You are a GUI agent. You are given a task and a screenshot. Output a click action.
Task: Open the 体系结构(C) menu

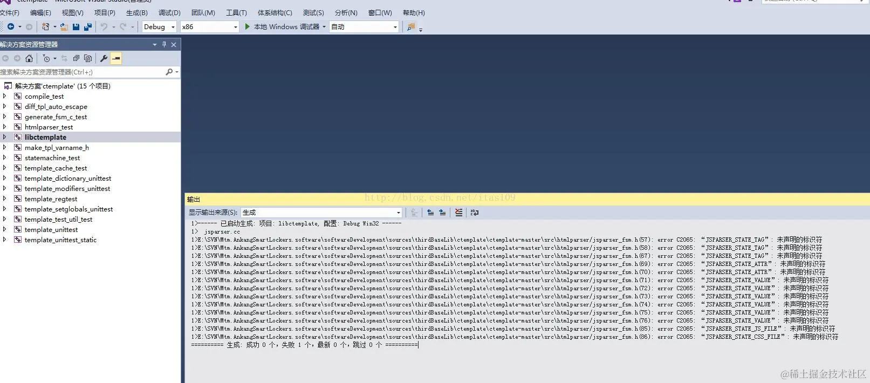(x=275, y=12)
